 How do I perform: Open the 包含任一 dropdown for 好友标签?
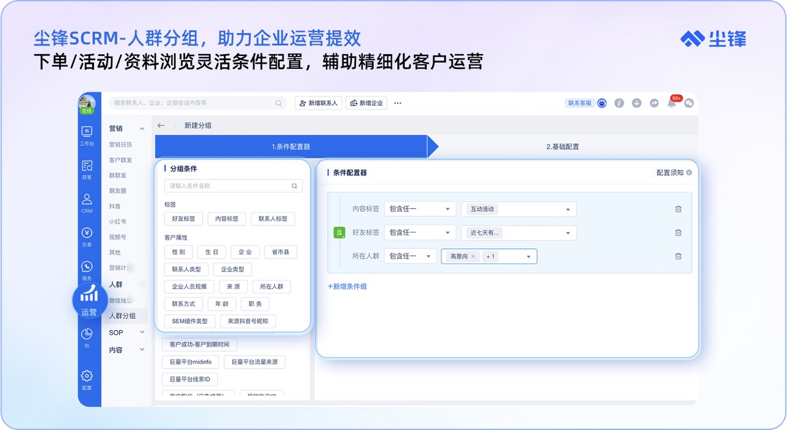pos(420,233)
